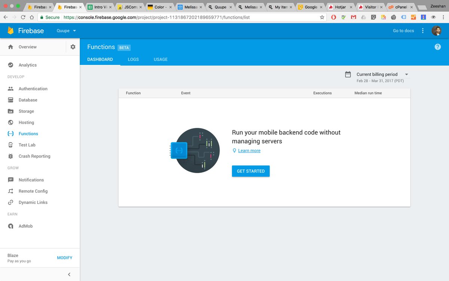The image size is (449, 281).
Task: Click the user account avatar
Action: click(436, 31)
